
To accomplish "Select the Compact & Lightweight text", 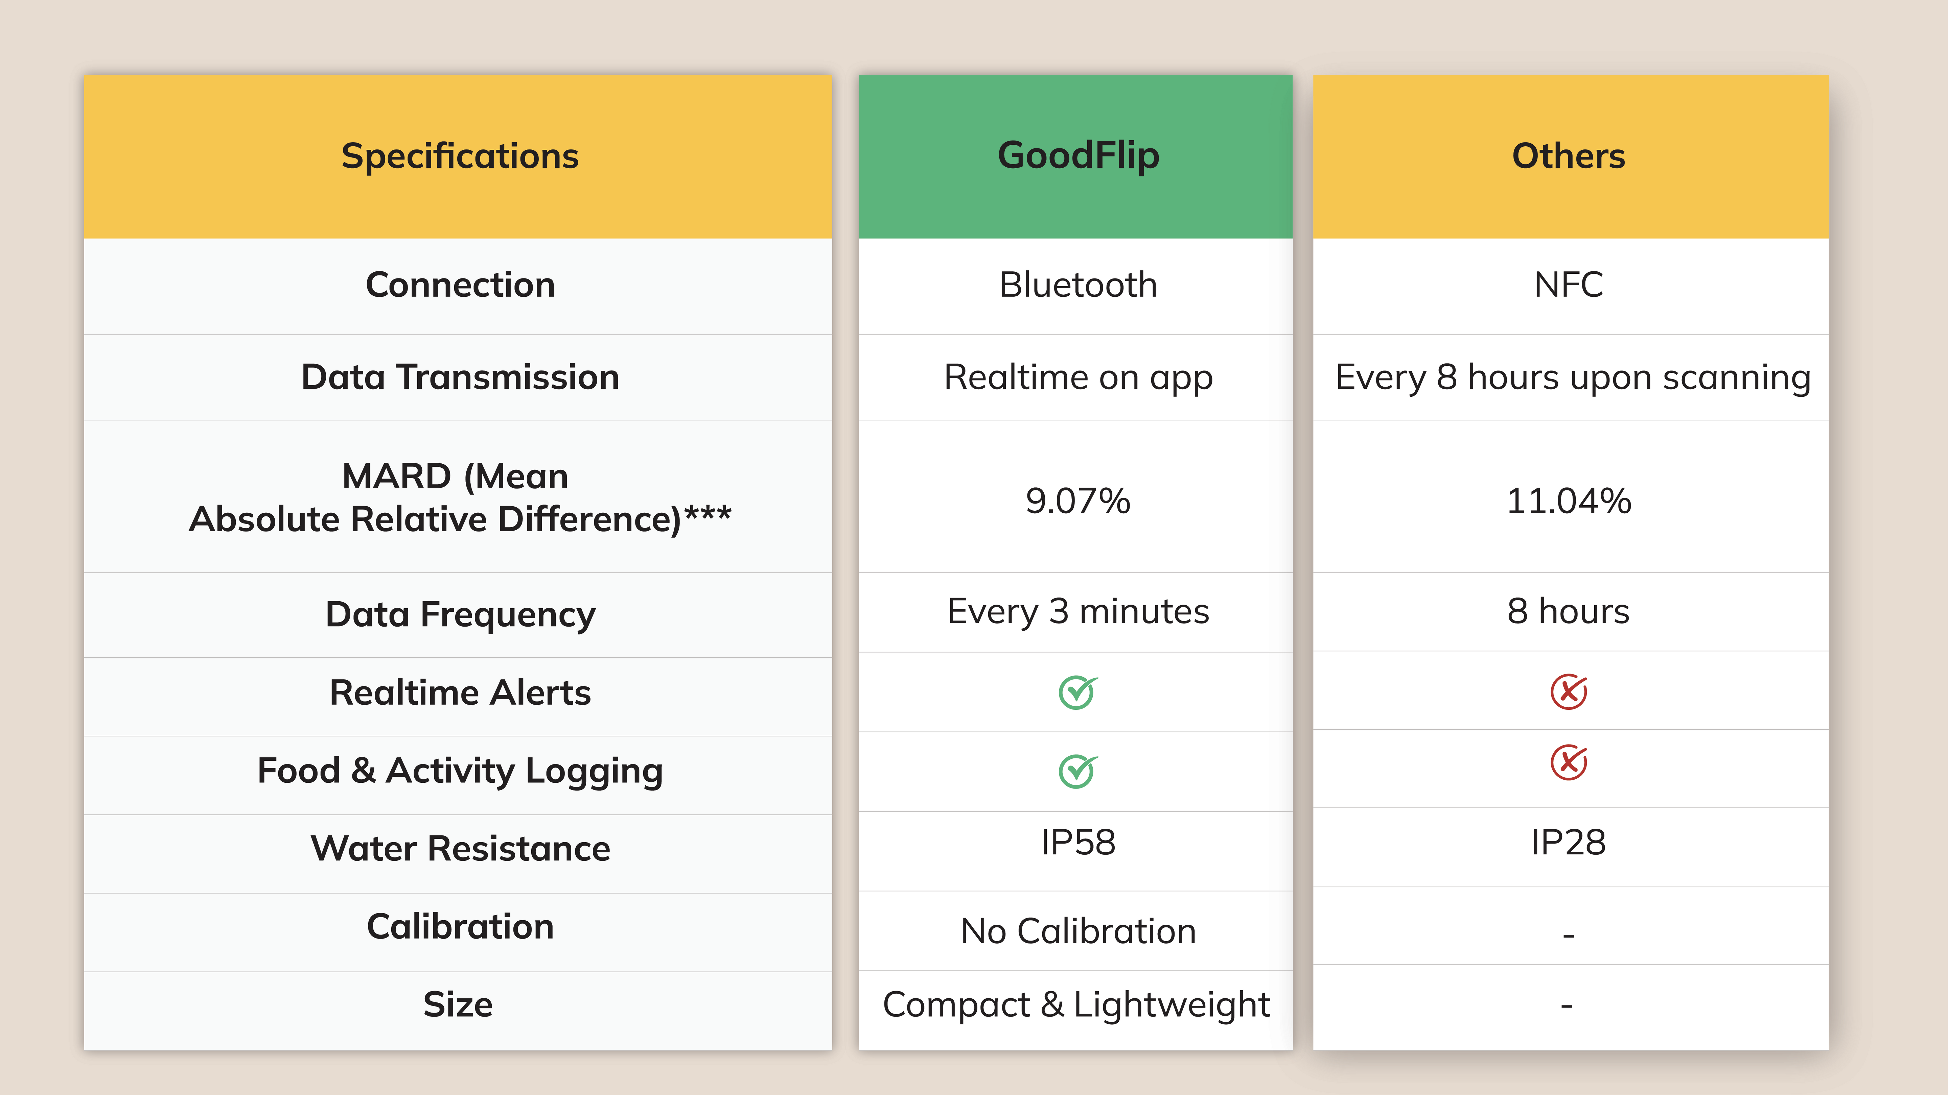I will [1076, 1005].
